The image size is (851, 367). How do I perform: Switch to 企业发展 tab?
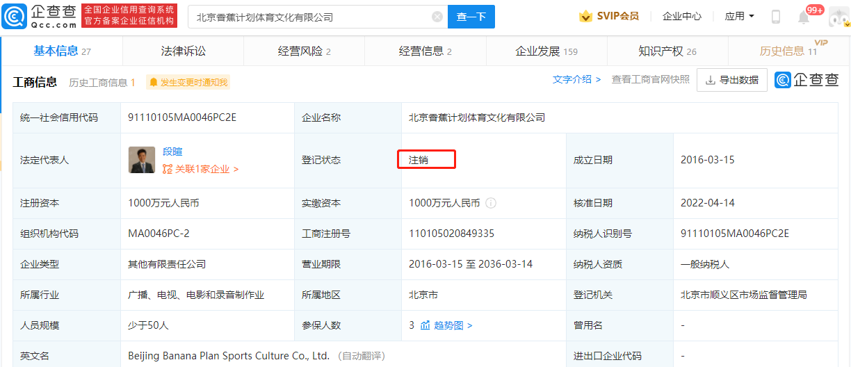(546, 51)
